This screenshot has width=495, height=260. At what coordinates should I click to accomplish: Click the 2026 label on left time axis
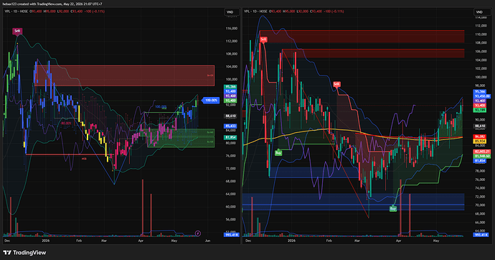(46, 241)
